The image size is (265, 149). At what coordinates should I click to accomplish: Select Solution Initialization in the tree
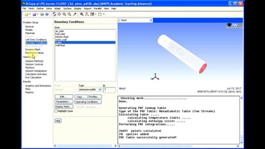(x=36, y=71)
